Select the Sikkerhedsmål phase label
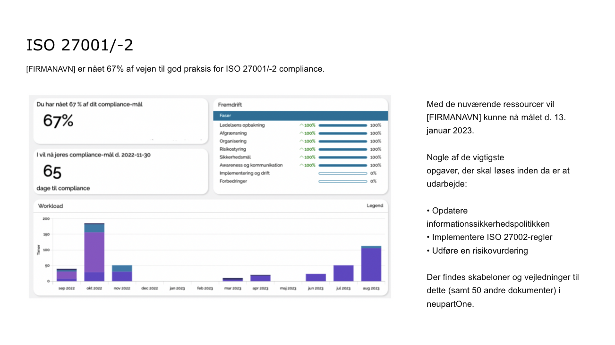615x345 pixels. 234,157
